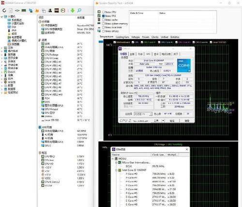Click the chip icon beside Stress CPU

(x=99, y=12)
